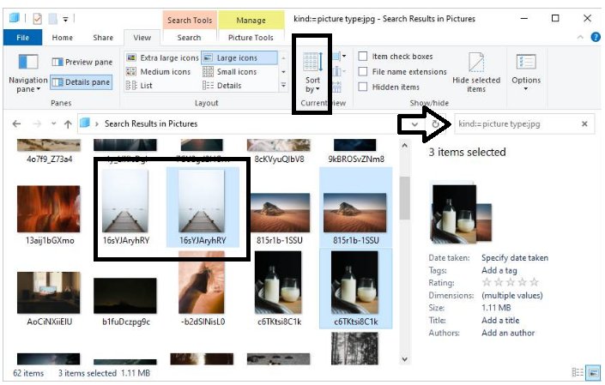Screen dimensions: 605x385
Task: Set rating with third star
Action: [511, 282]
